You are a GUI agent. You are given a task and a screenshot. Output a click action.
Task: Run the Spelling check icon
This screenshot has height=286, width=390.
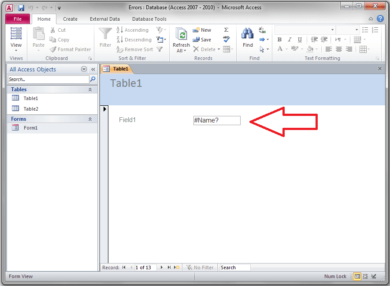227,39
